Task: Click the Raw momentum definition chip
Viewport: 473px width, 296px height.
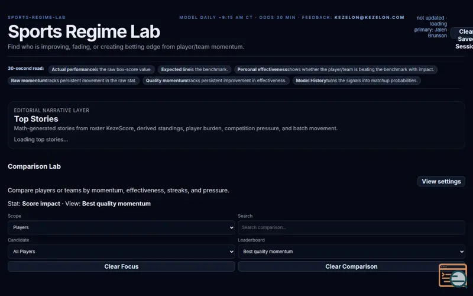Action: (73, 81)
